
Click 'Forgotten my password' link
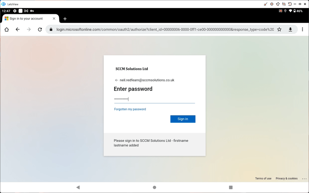click(130, 109)
